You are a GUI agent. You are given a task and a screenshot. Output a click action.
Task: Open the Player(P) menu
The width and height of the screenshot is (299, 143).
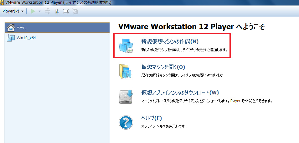(13, 11)
